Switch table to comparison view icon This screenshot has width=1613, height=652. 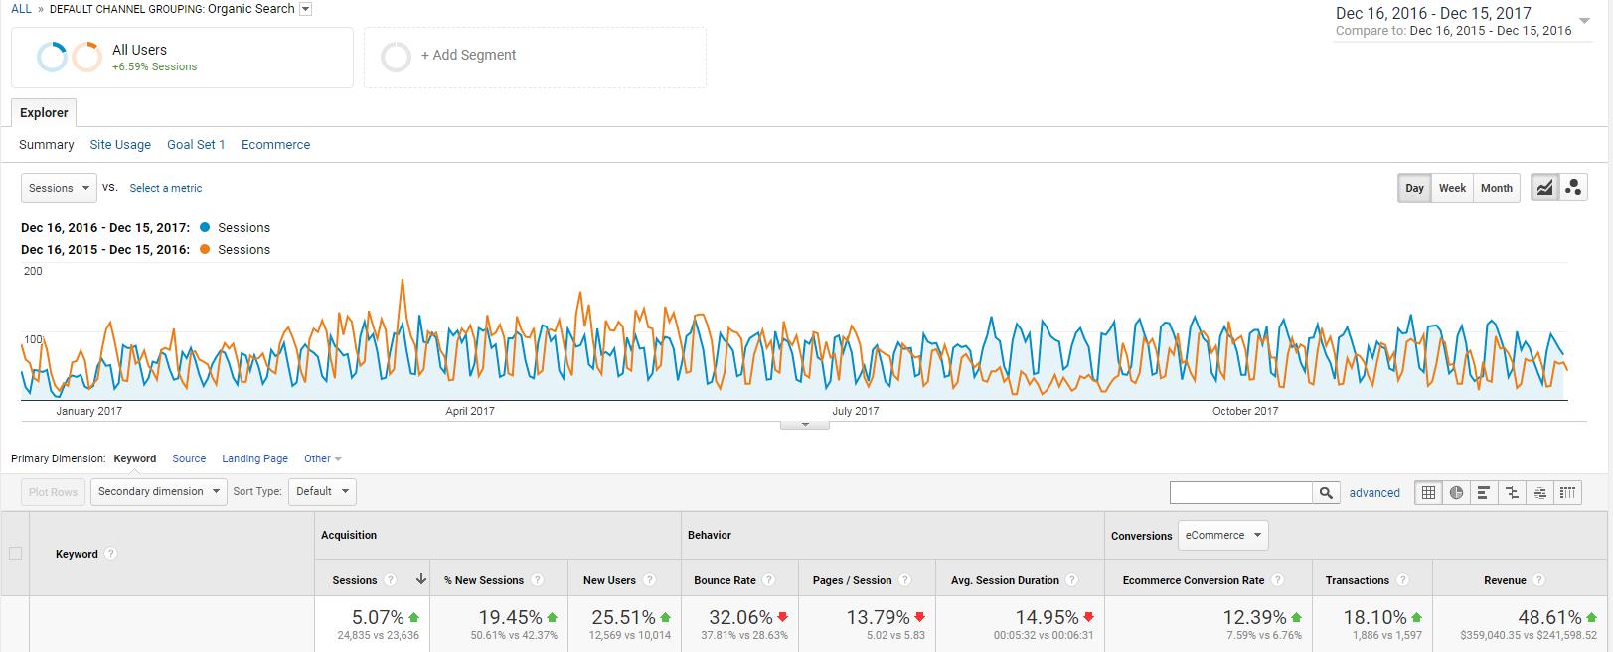1512,492
